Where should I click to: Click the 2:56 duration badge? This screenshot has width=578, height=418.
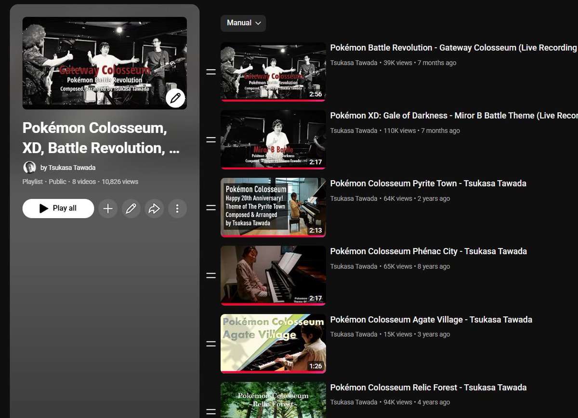pyautogui.click(x=315, y=94)
